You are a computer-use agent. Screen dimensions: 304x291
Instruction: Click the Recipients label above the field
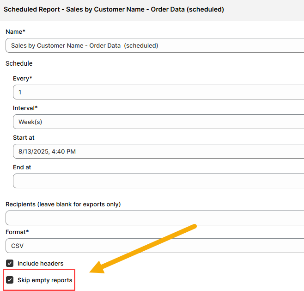click(63, 204)
